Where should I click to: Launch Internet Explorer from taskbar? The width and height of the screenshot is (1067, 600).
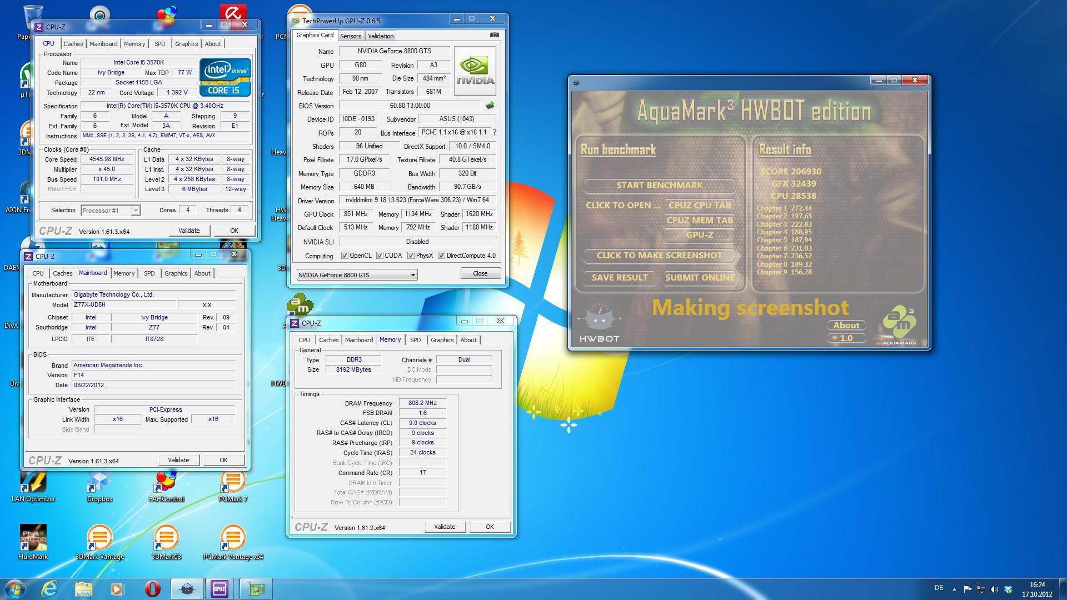click(x=49, y=589)
